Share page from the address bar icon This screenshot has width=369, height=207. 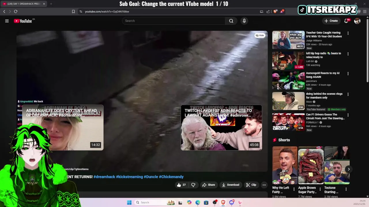(268, 11)
